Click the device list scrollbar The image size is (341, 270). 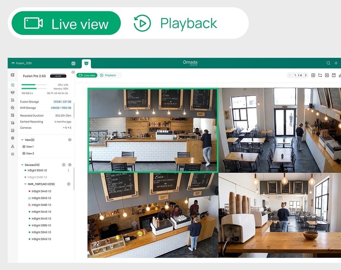[74, 179]
